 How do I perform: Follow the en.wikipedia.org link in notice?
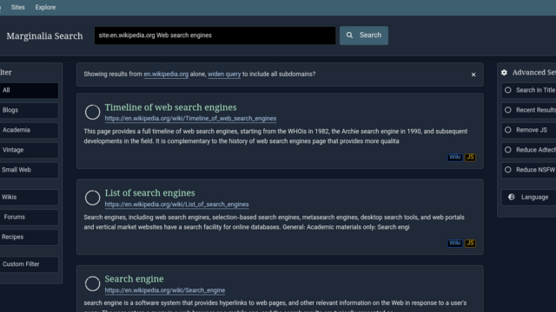click(x=166, y=75)
